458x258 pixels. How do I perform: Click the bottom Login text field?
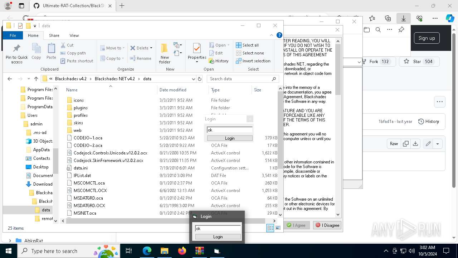point(218,229)
